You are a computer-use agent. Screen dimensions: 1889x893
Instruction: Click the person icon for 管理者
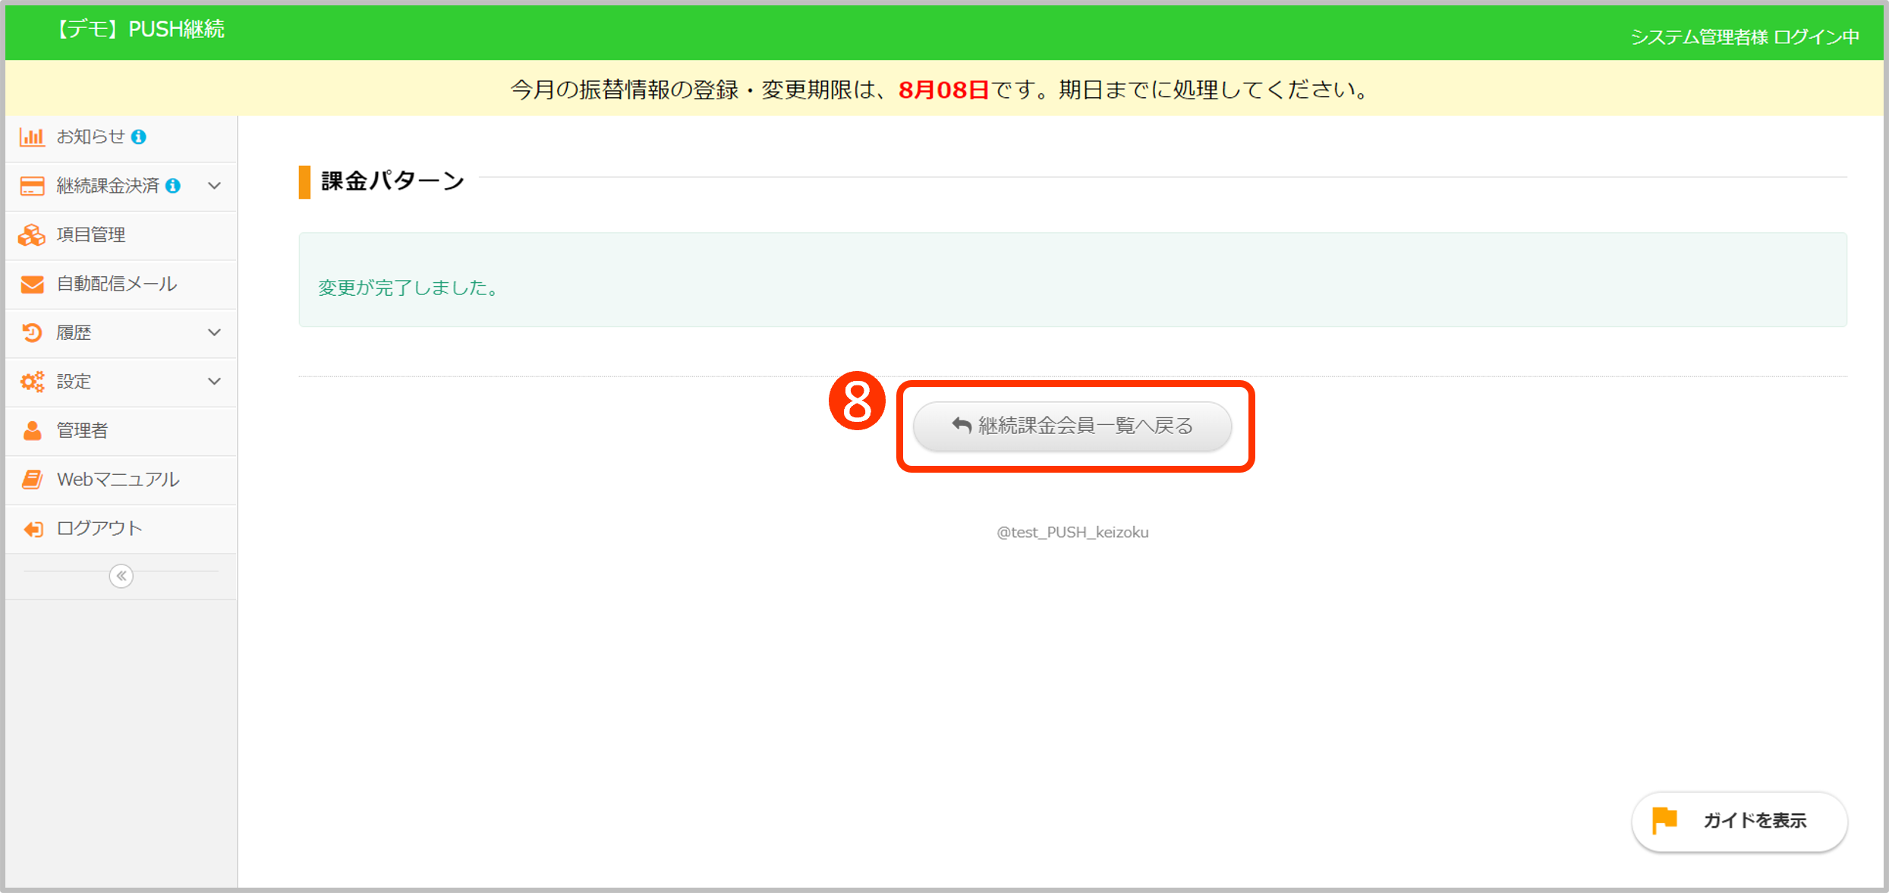(32, 431)
